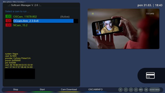Click the green icon beside OSCam_11878-802

9,17
